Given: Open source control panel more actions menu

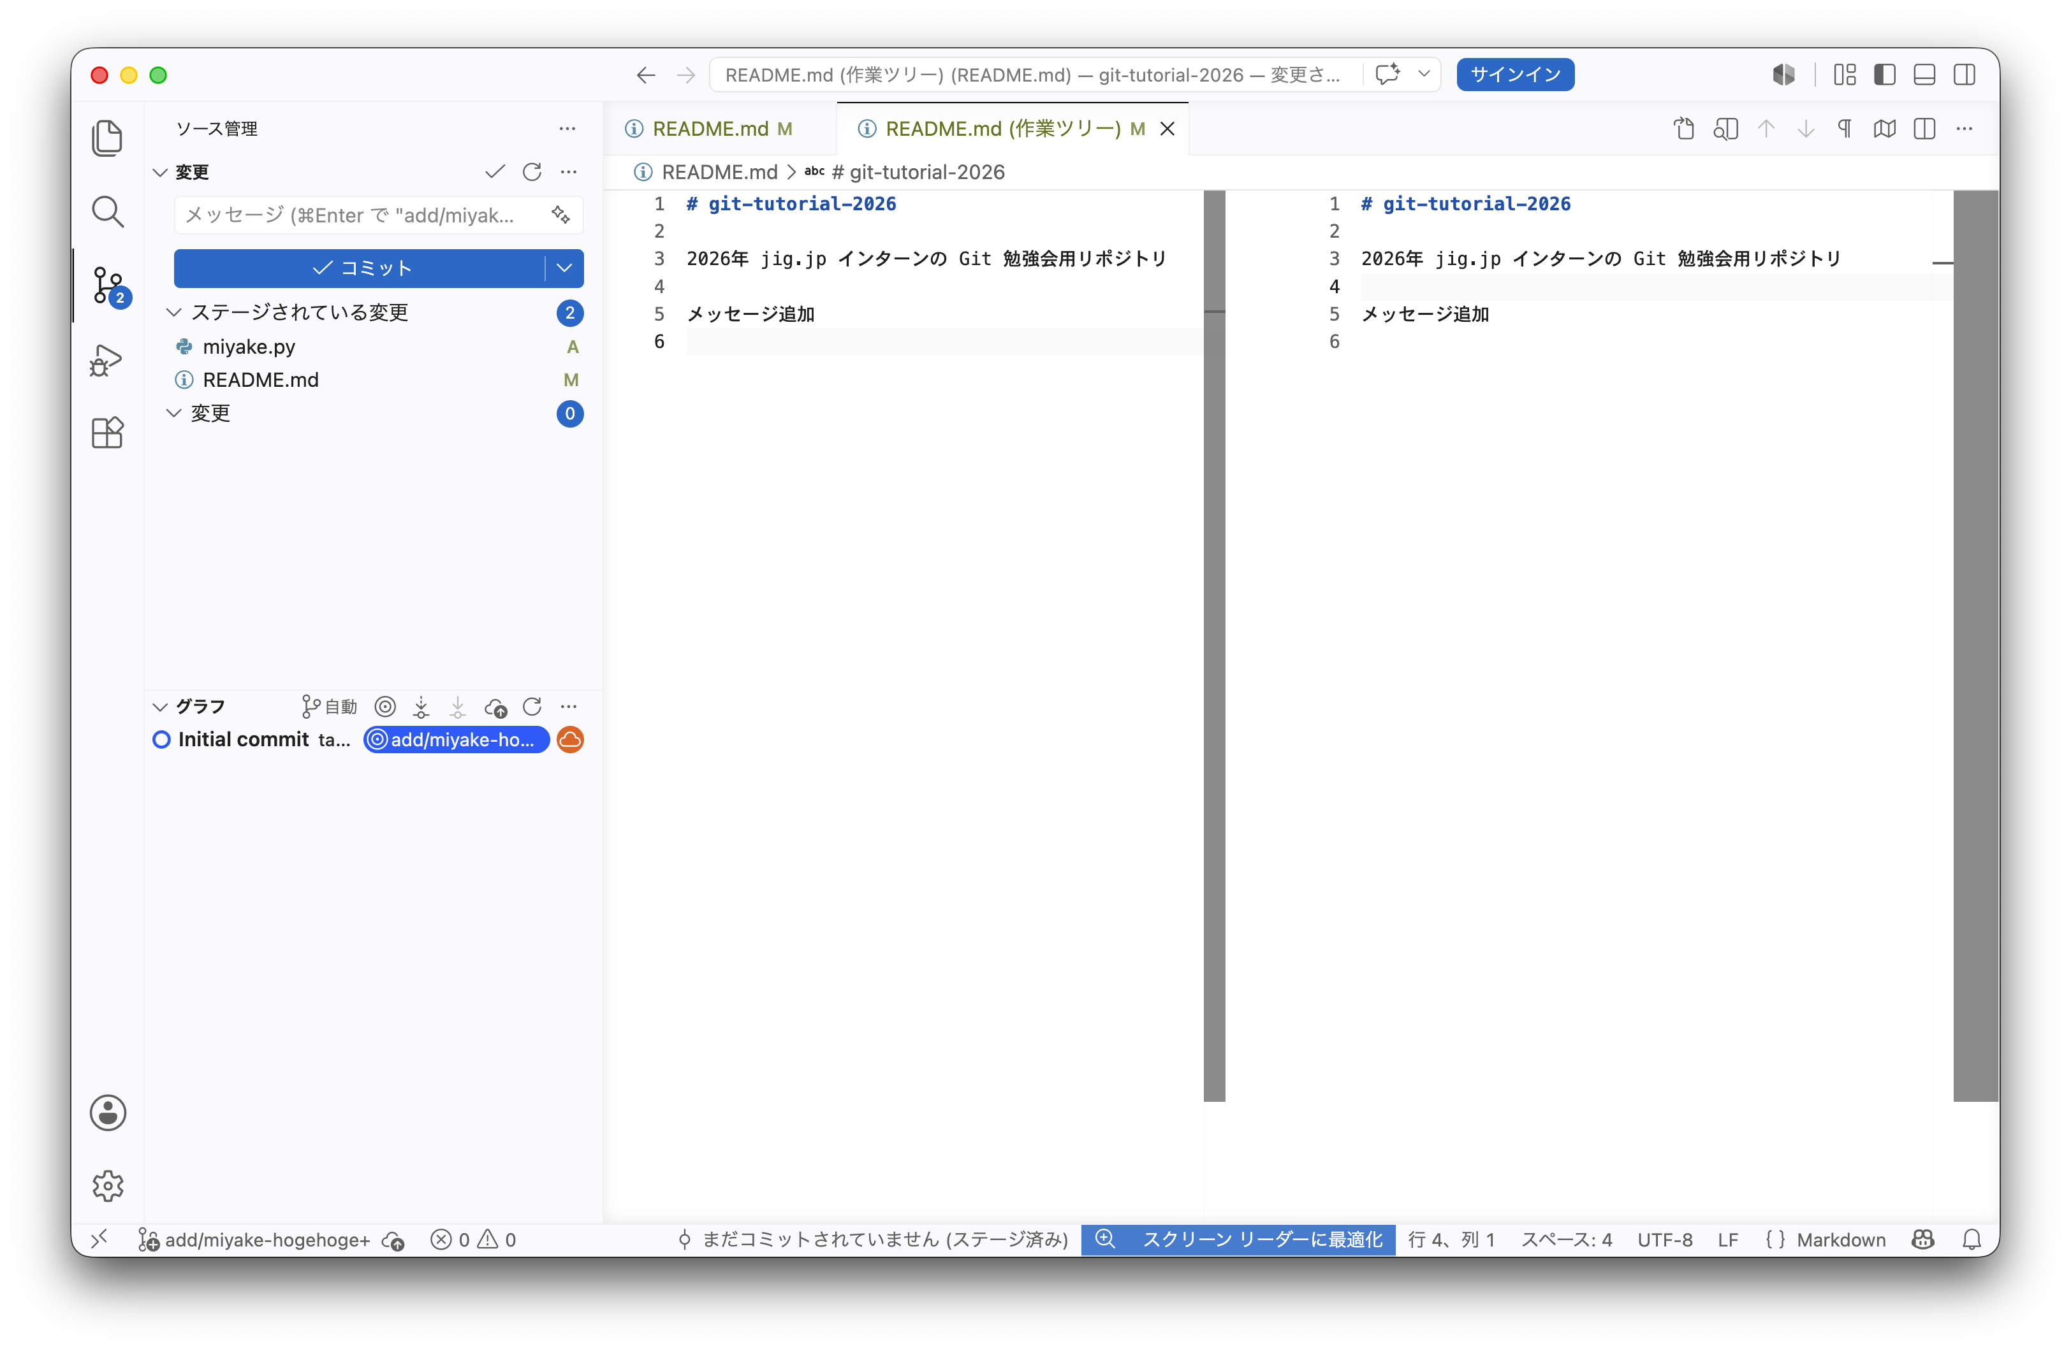Looking at the screenshot, I should pos(567,128).
